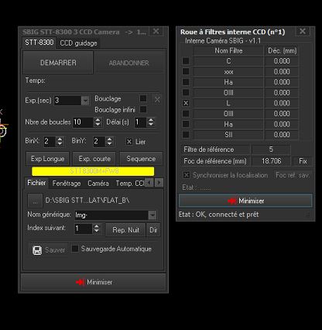Screen dimensions: 322x330
Task: Open the Caméra tab
Action: 98,184
